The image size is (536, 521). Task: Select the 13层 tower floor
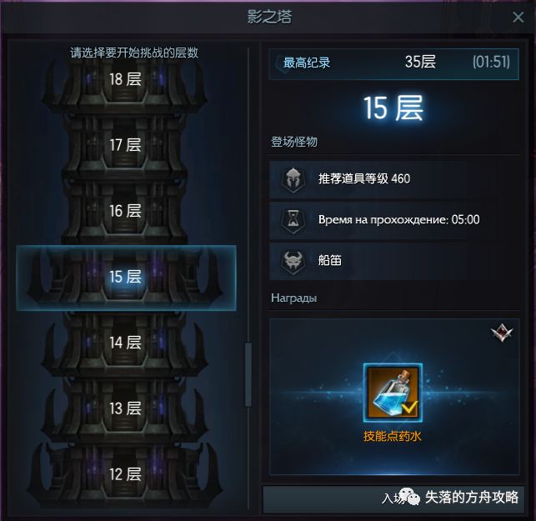tap(125, 408)
